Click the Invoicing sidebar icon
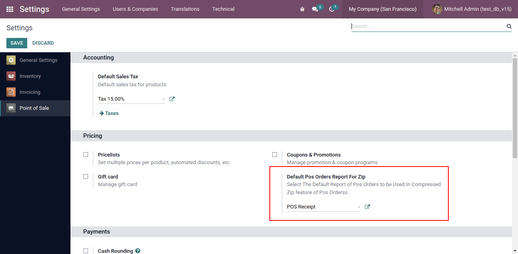Viewport: 518px width, 254px height. click(x=11, y=92)
